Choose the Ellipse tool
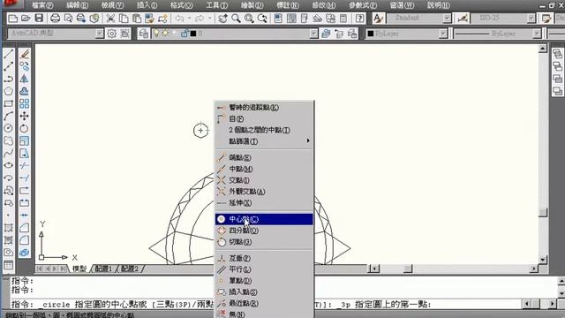Viewport: 565px width, 318px height. [8, 165]
